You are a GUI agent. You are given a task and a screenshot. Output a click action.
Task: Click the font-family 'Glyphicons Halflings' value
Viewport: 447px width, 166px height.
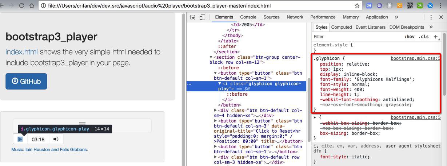[383, 79]
